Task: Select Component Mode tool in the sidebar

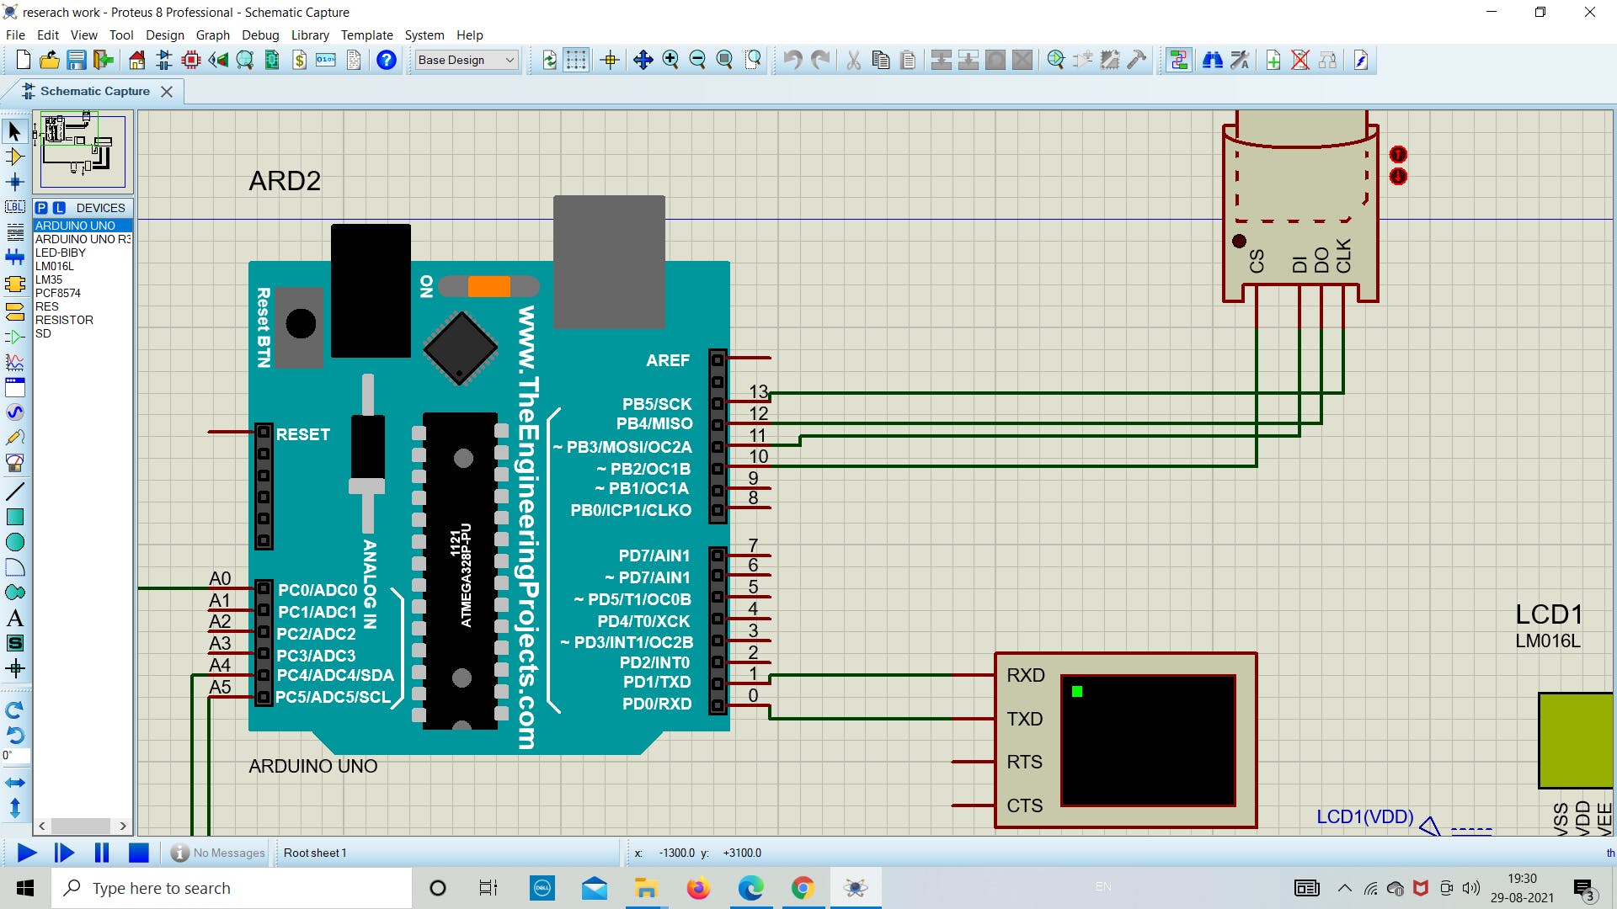Action: click(x=14, y=157)
